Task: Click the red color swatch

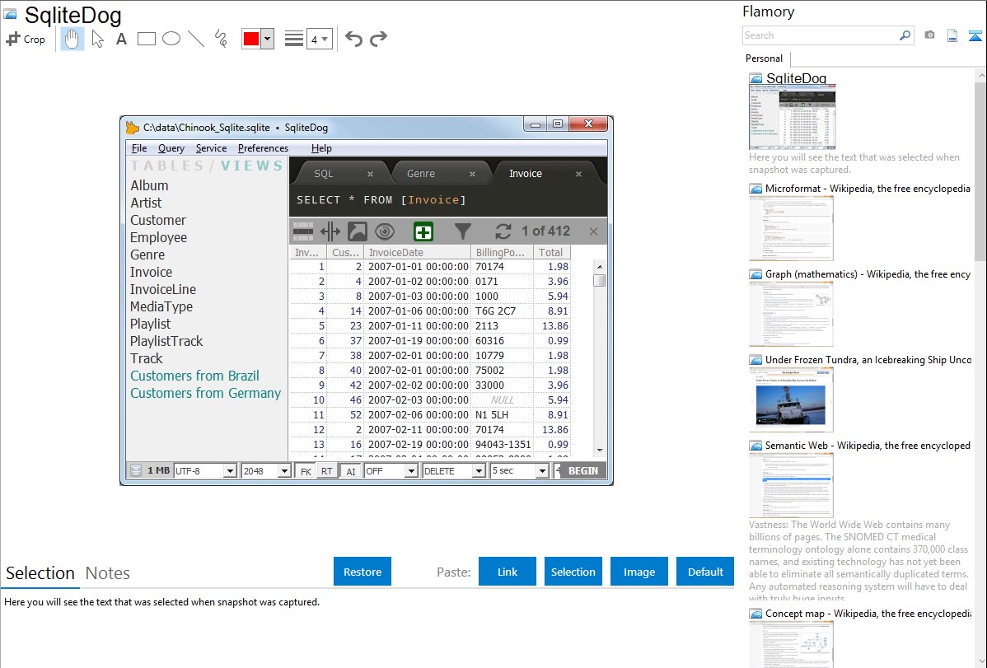Action: coord(251,39)
